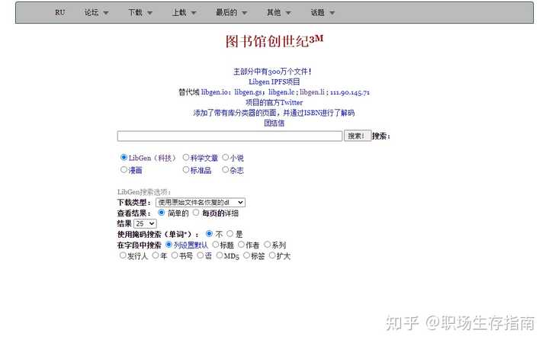Expand the 下载类型 dropdown

point(201,202)
